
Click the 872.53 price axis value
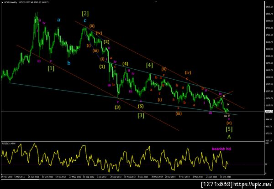click(269, 133)
